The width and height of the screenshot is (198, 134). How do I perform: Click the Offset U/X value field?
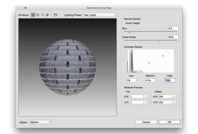point(166,97)
